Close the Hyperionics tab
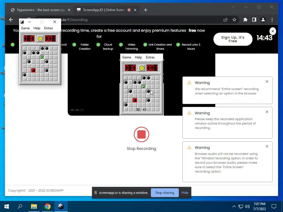The width and height of the screenshot is (283, 212). pos(69,10)
